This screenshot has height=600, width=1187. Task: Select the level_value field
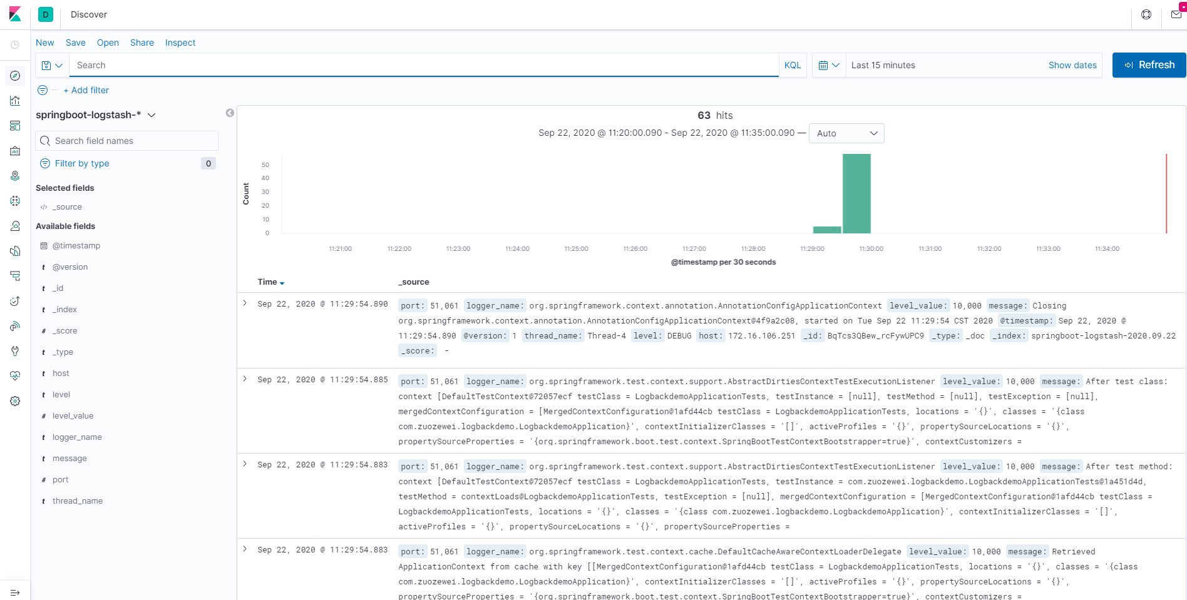click(73, 416)
